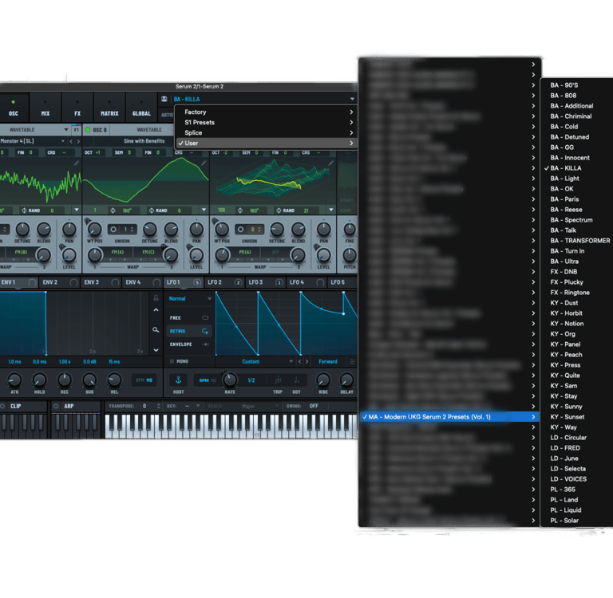613x598 pixels.
Task: Switch to the MATRIX tab
Action: 109,107
